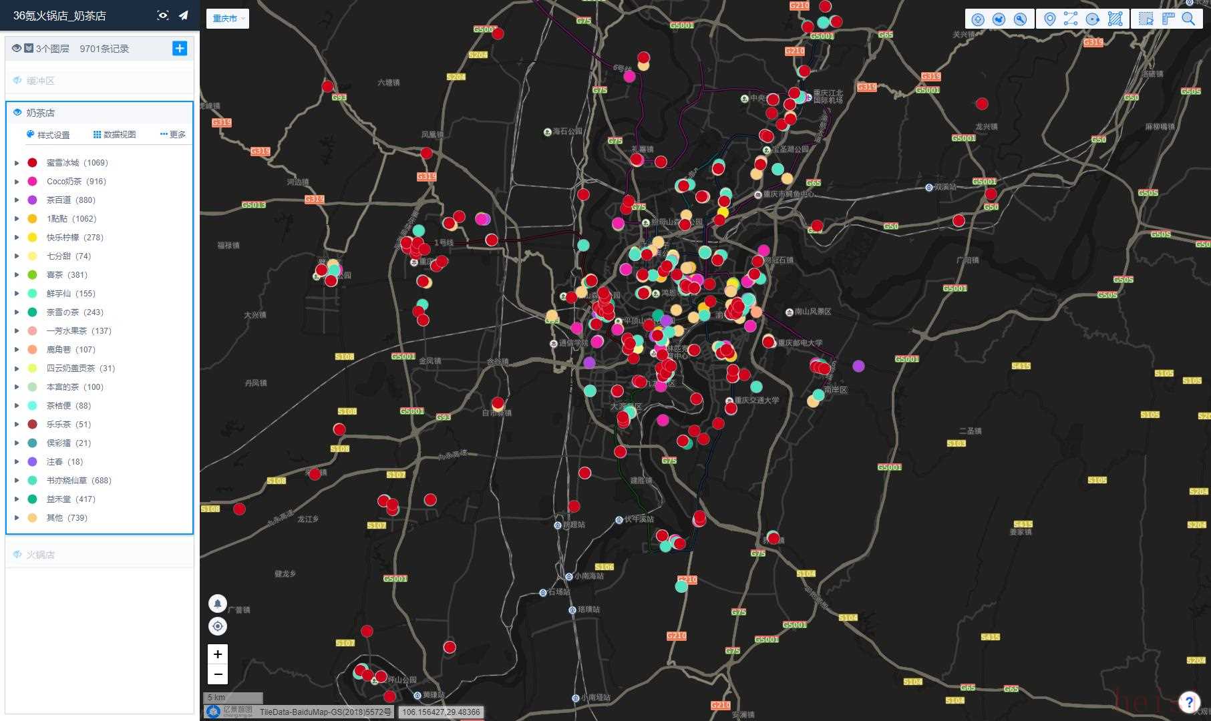This screenshot has width=1211, height=721.
Task: Expand the 蜜雪冰城 category
Action: (x=17, y=163)
